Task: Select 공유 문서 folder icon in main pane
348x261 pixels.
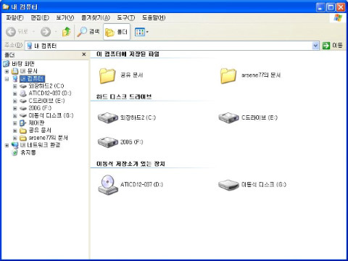Action: coord(107,75)
